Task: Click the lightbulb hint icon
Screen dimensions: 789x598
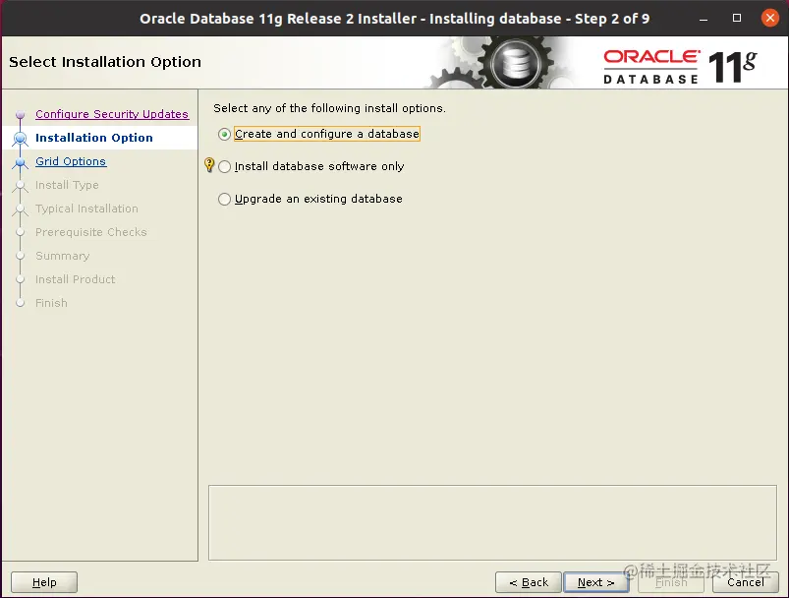Action: point(209,164)
